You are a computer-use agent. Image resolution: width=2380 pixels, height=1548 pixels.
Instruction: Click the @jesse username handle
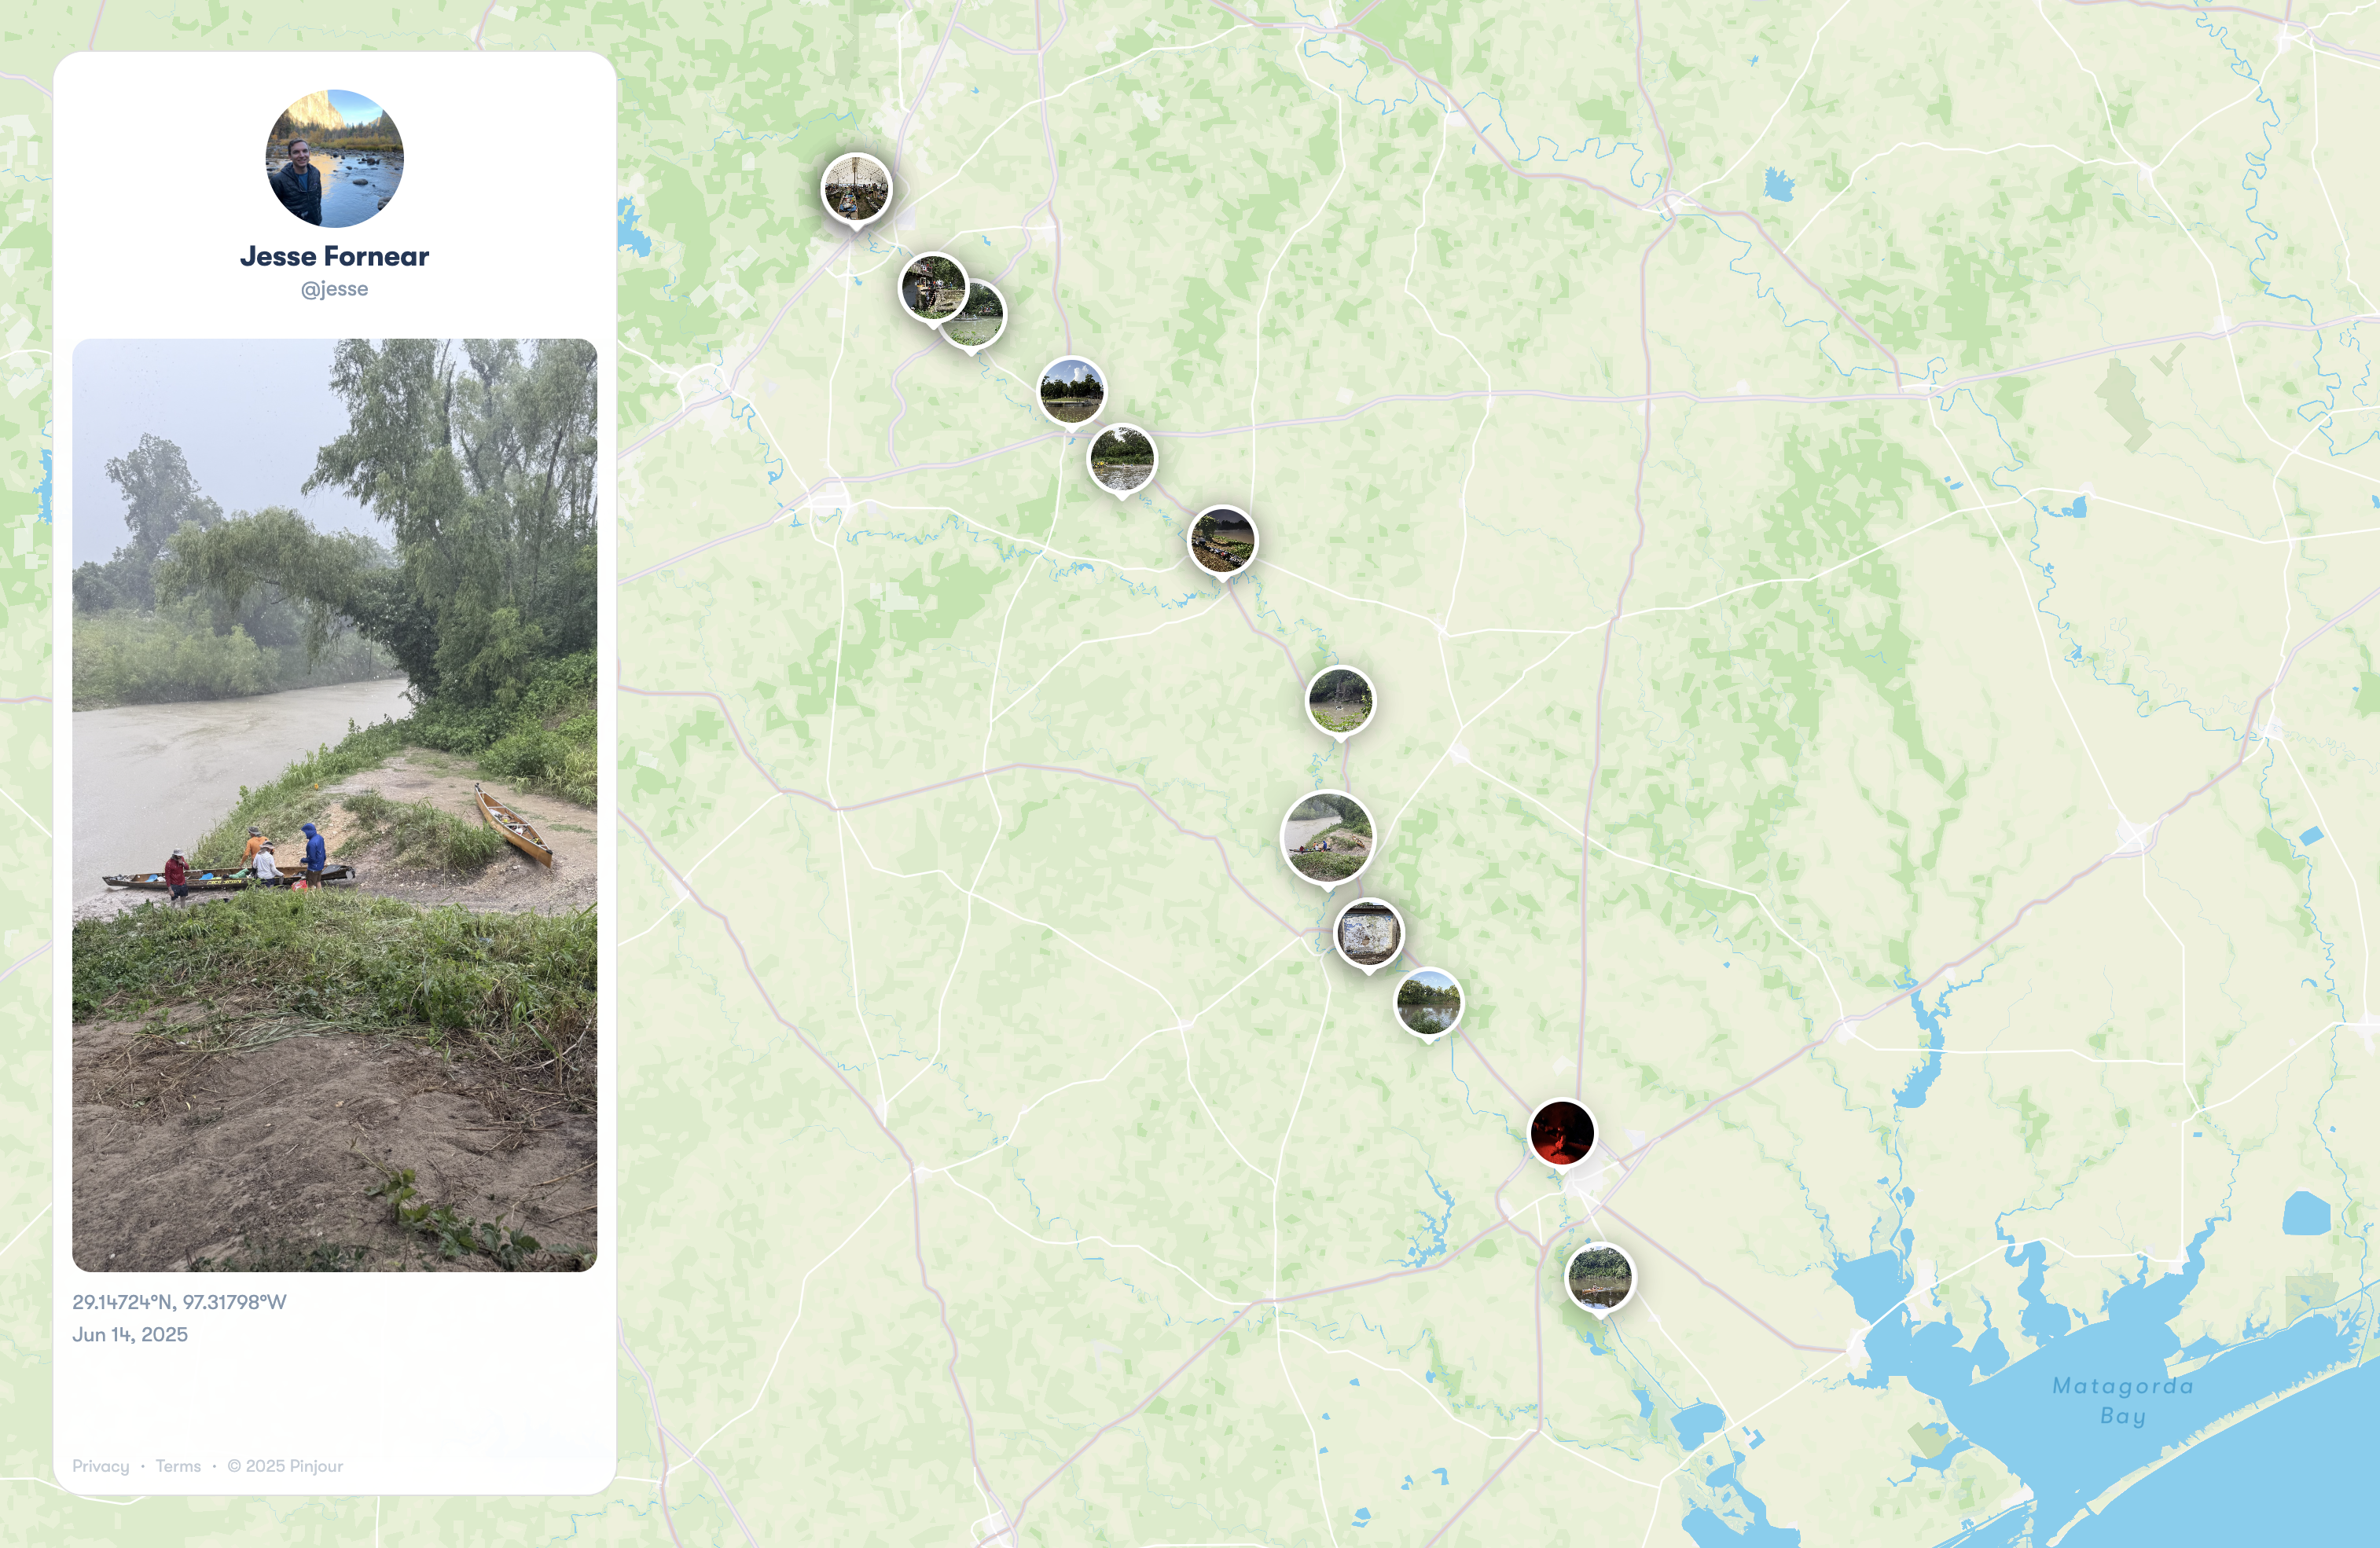334,289
